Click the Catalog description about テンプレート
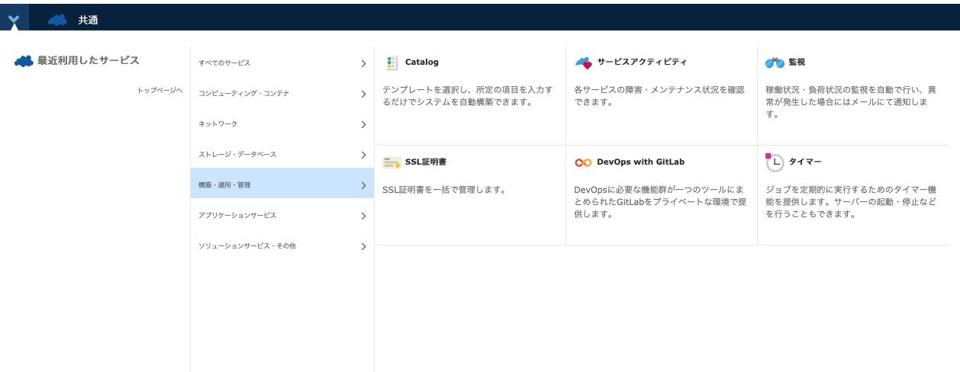Image resolution: width=960 pixels, height=372 pixels. 467,95
